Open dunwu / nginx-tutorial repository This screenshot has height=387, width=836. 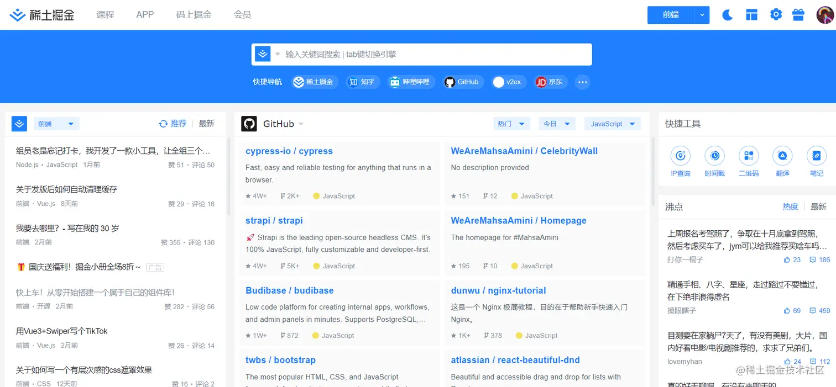point(498,290)
